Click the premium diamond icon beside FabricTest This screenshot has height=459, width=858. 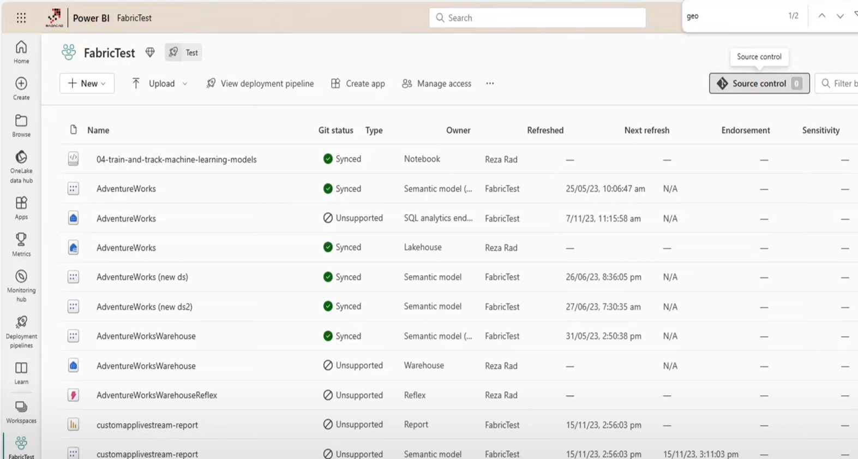click(x=150, y=52)
